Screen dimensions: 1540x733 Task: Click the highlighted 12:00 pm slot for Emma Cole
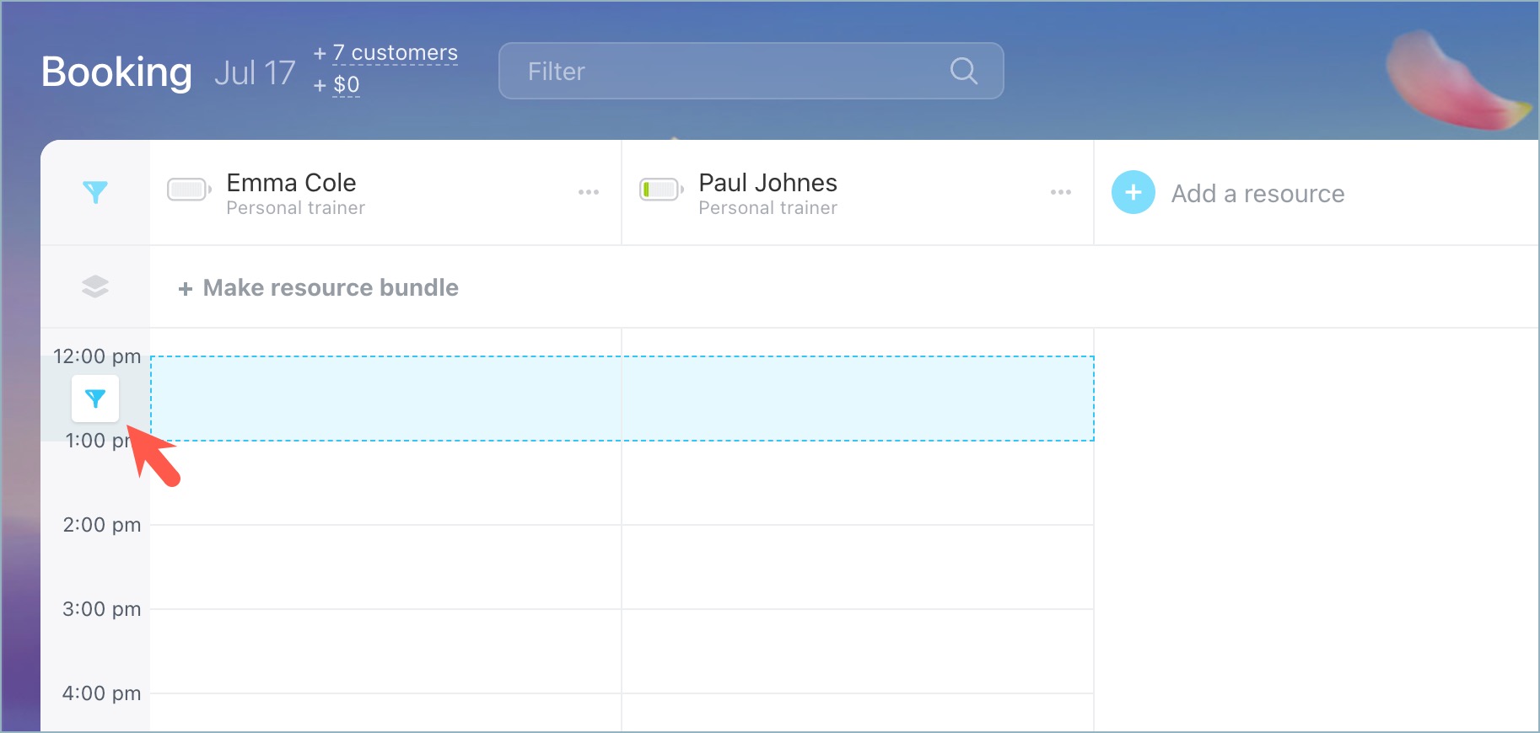[x=385, y=399]
